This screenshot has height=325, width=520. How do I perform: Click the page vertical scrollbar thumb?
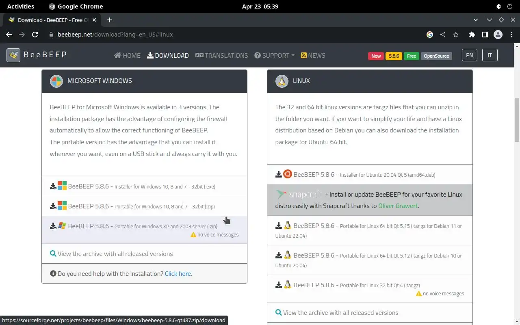click(x=517, y=120)
